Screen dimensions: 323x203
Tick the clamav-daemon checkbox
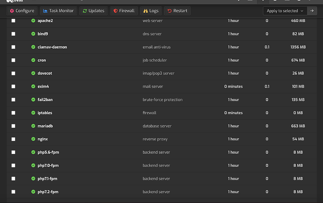14,47
